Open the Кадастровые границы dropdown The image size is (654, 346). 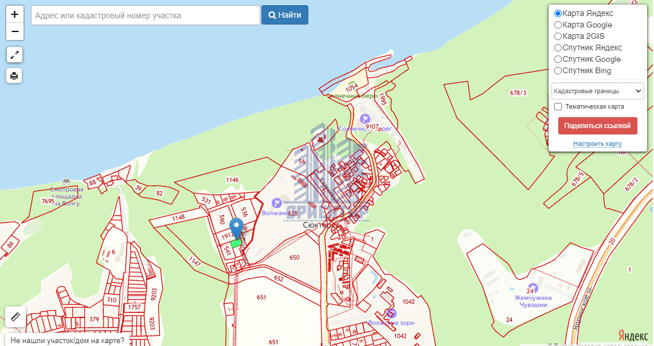(x=597, y=91)
